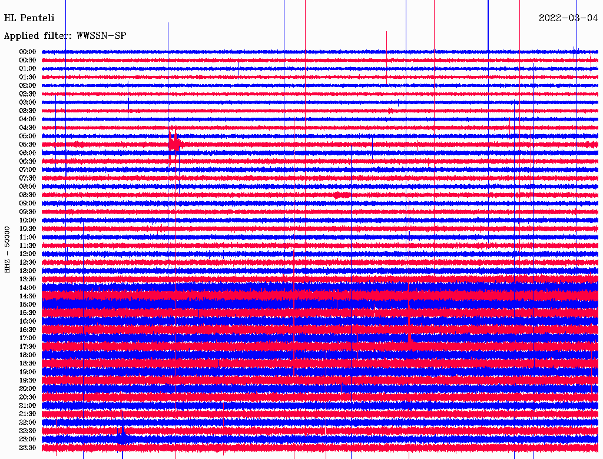Select the 18:30 time row label
The height and width of the screenshot is (459, 603).
click(28, 363)
